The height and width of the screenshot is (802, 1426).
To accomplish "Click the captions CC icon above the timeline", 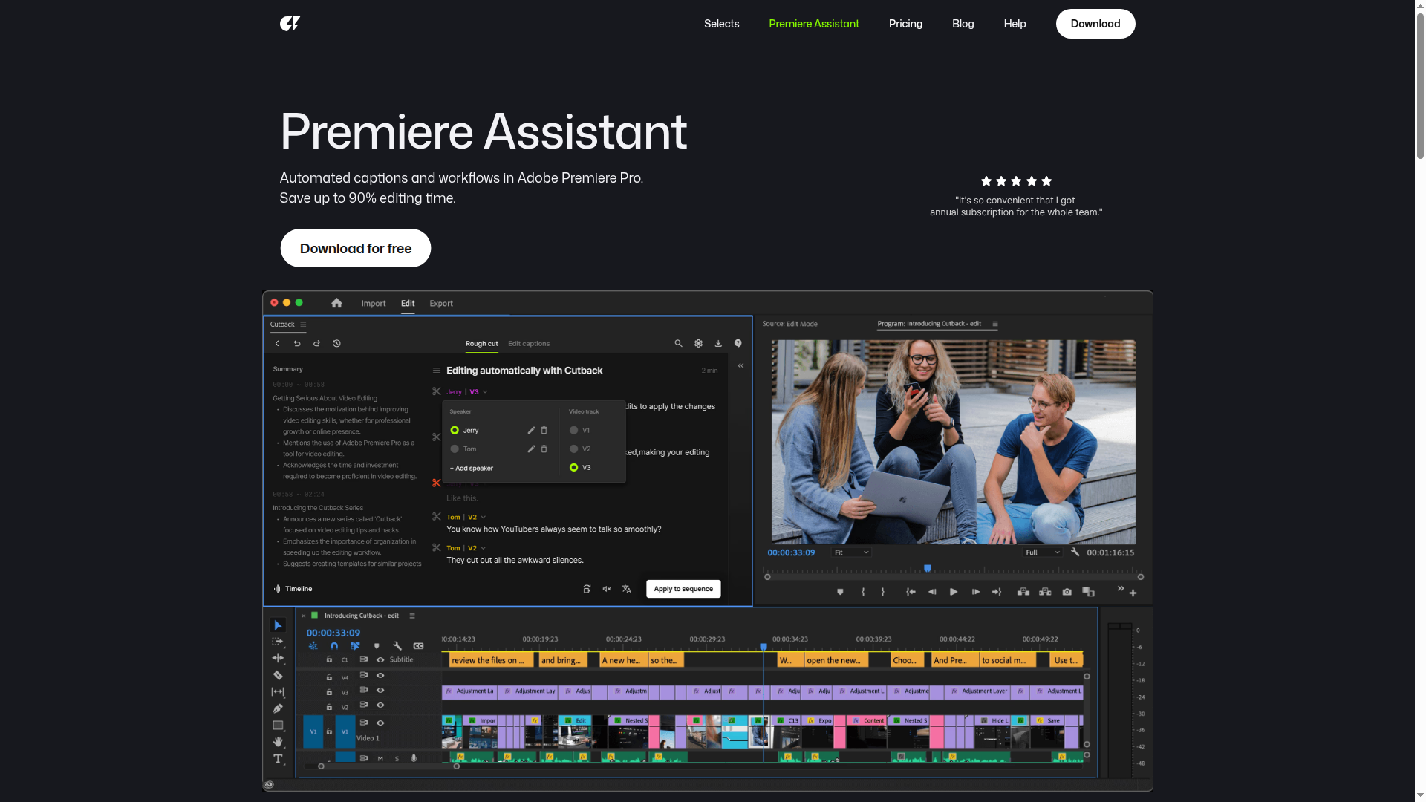I will 419,645.
